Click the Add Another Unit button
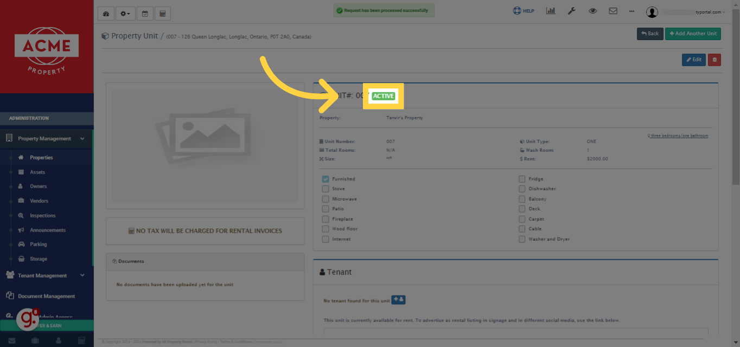 pos(693,34)
